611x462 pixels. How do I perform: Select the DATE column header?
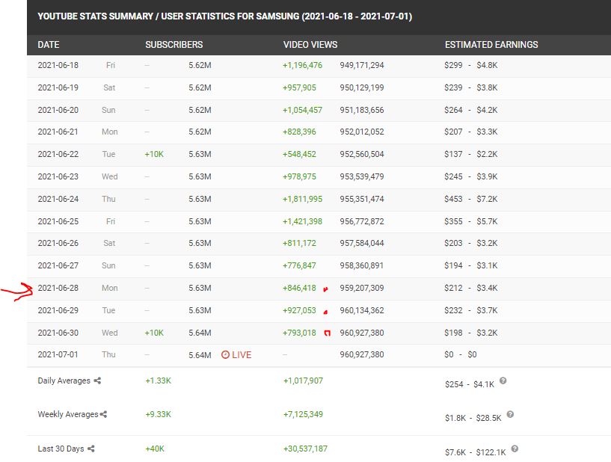click(49, 45)
